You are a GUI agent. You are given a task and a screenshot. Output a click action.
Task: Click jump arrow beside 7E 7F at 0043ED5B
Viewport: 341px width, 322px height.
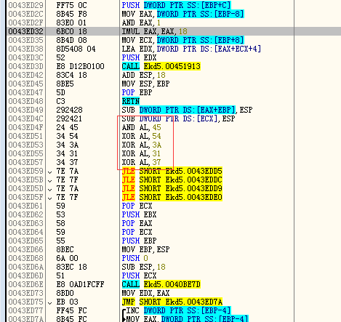tap(50, 181)
